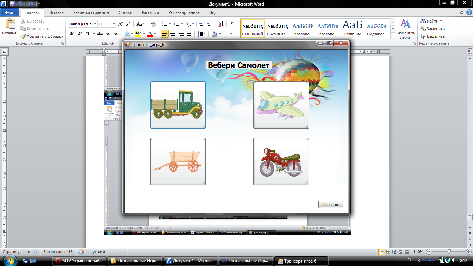Click the русский language indicator in the status bar

click(x=98, y=252)
